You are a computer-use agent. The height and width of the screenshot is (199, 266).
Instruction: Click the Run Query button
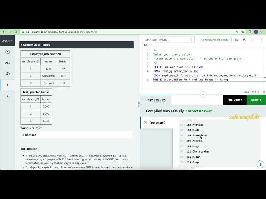(235, 100)
